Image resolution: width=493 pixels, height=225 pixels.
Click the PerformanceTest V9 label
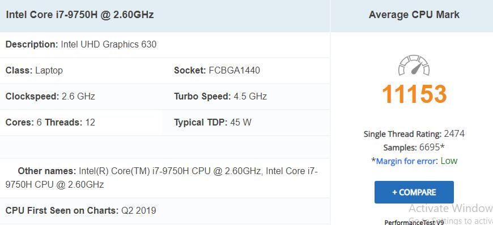(x=414, y=222)
